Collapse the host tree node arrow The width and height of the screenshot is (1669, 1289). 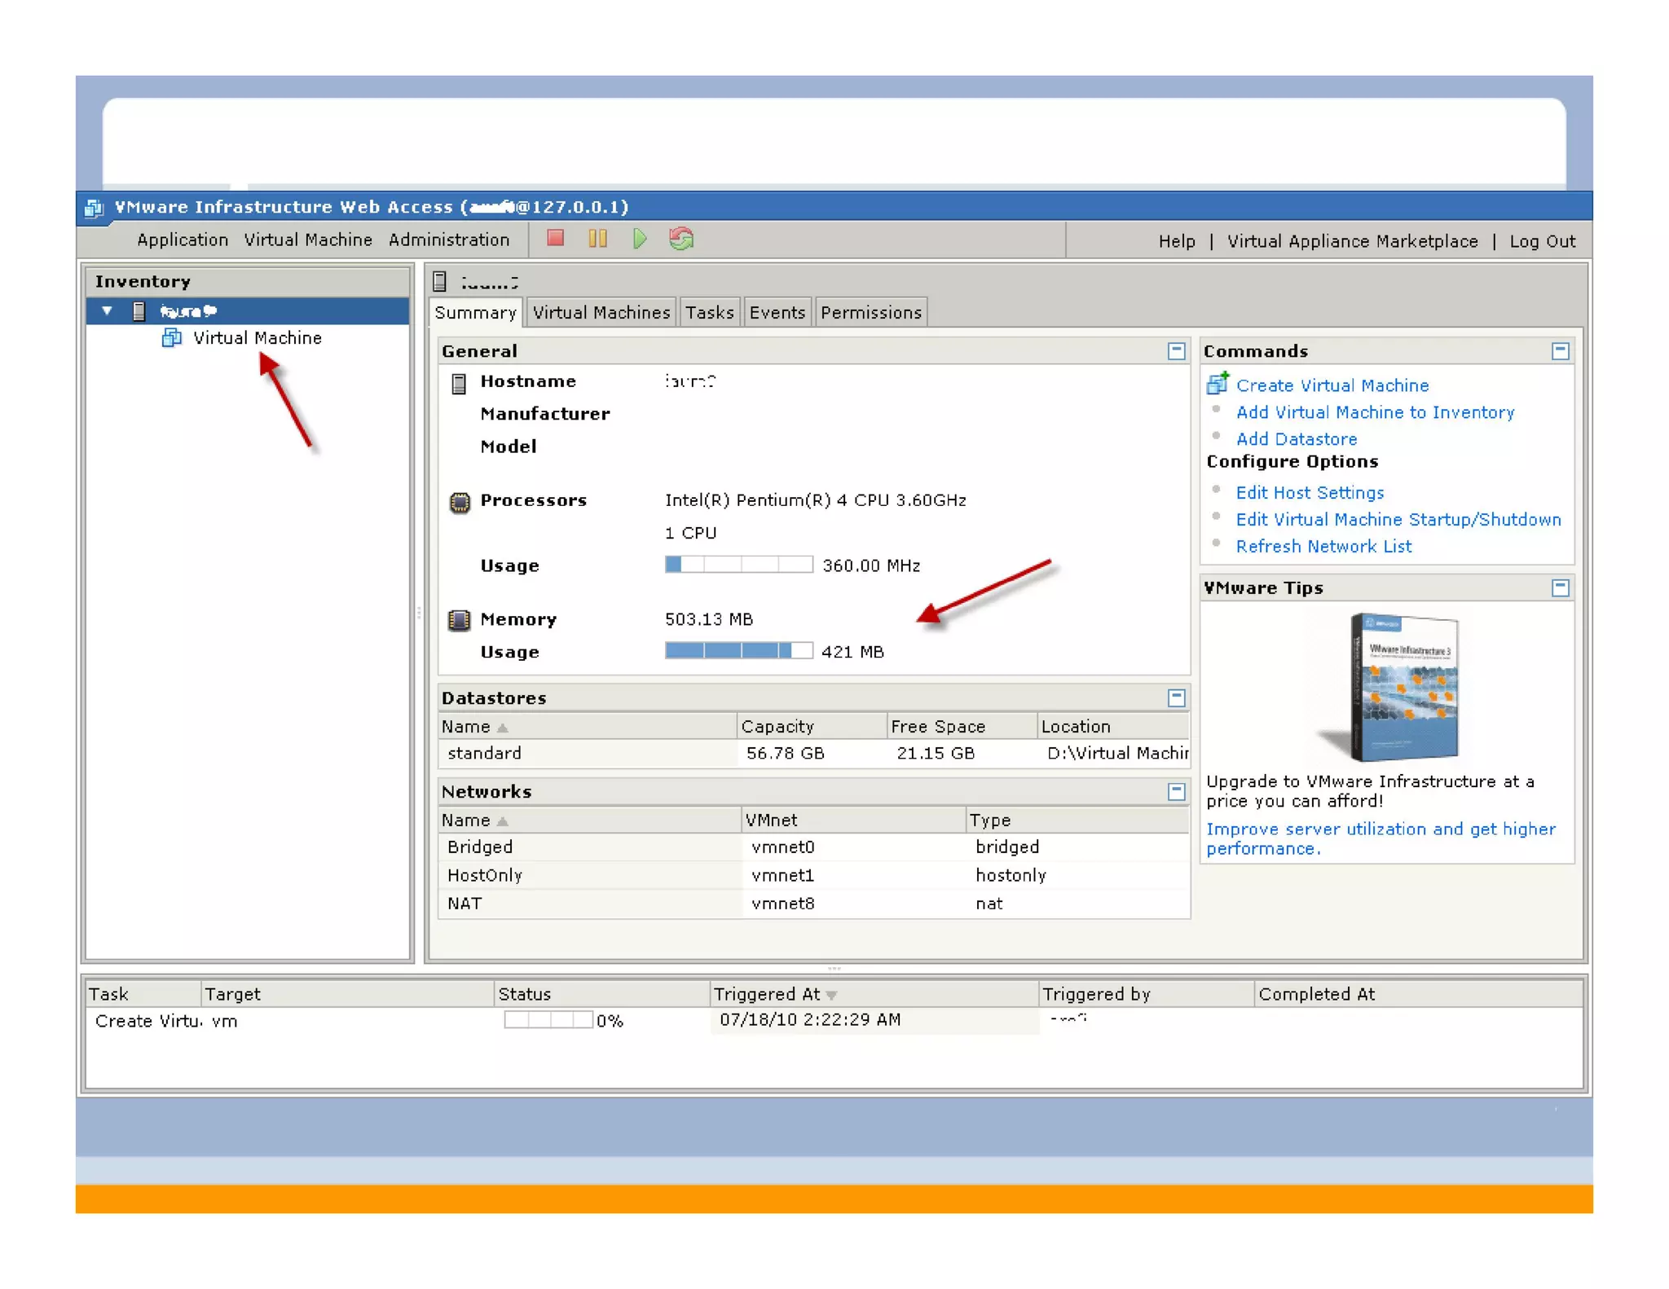[107, 310]
